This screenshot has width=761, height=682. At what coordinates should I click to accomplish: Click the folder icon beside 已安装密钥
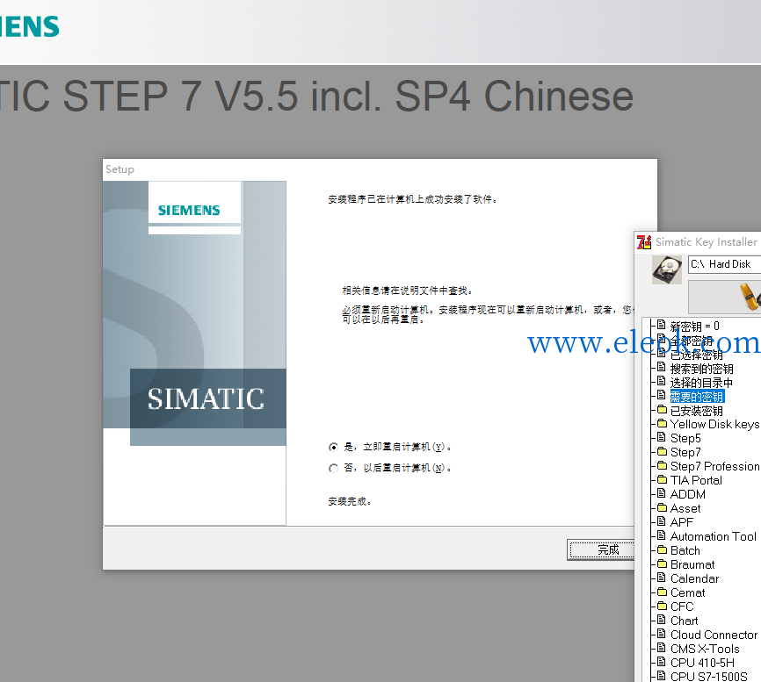(662, 410)
